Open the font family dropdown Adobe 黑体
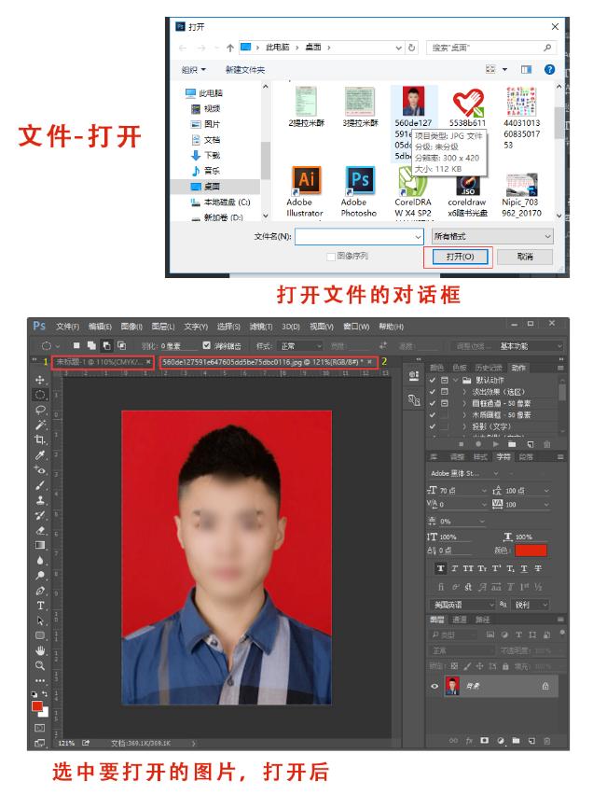This screenshot has width=593, height=795. coord(496,474)
